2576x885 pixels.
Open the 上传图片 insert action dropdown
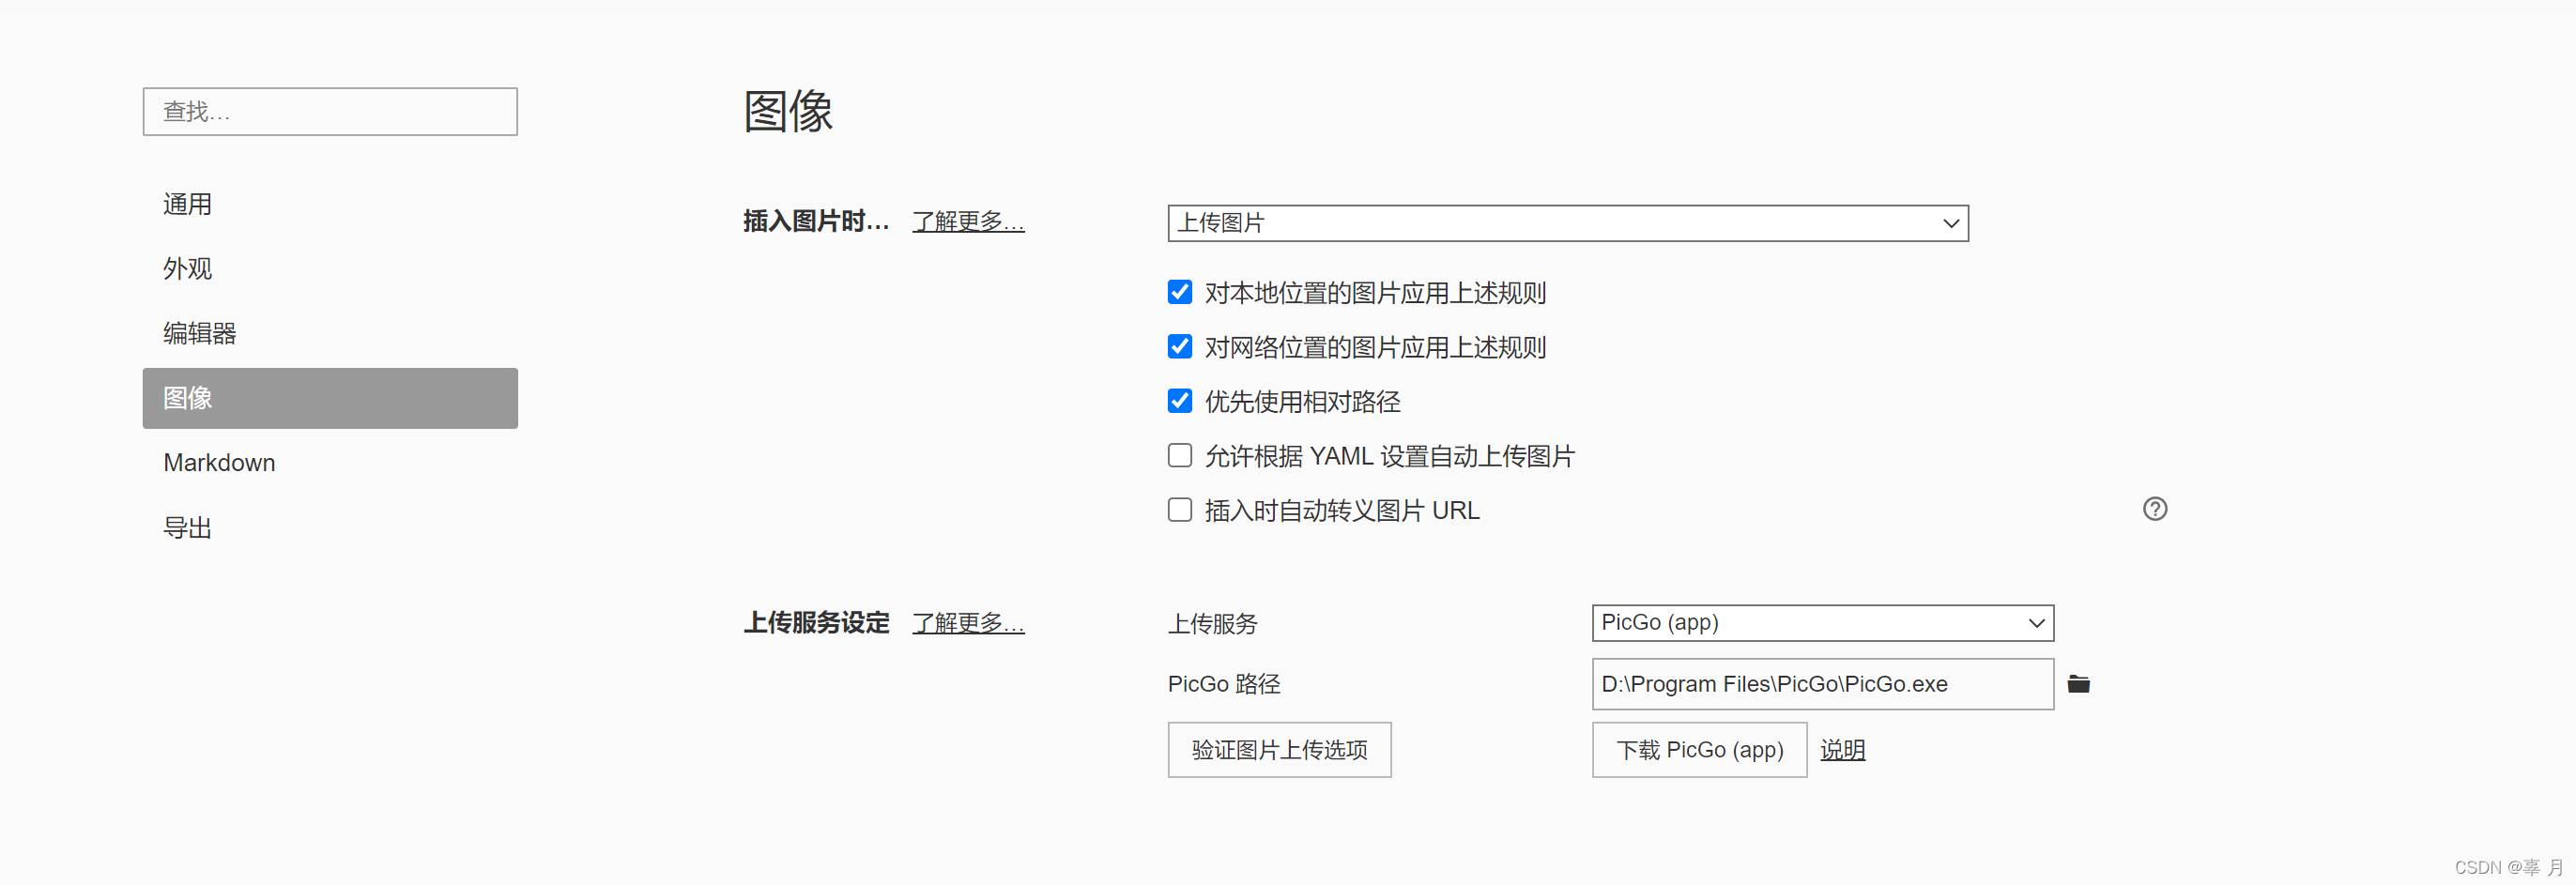pos(1568,223)
